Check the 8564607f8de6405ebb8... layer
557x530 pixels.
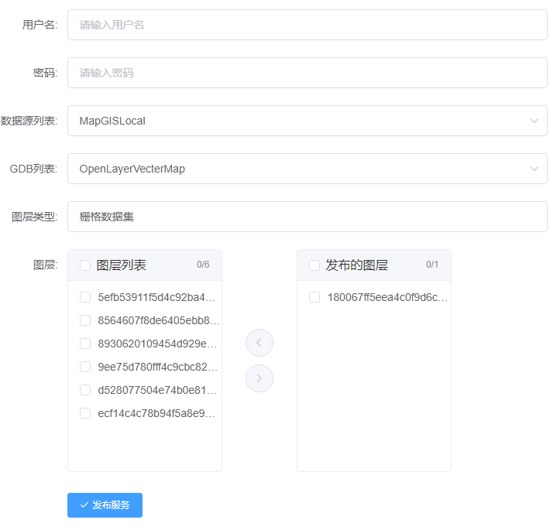85,320
